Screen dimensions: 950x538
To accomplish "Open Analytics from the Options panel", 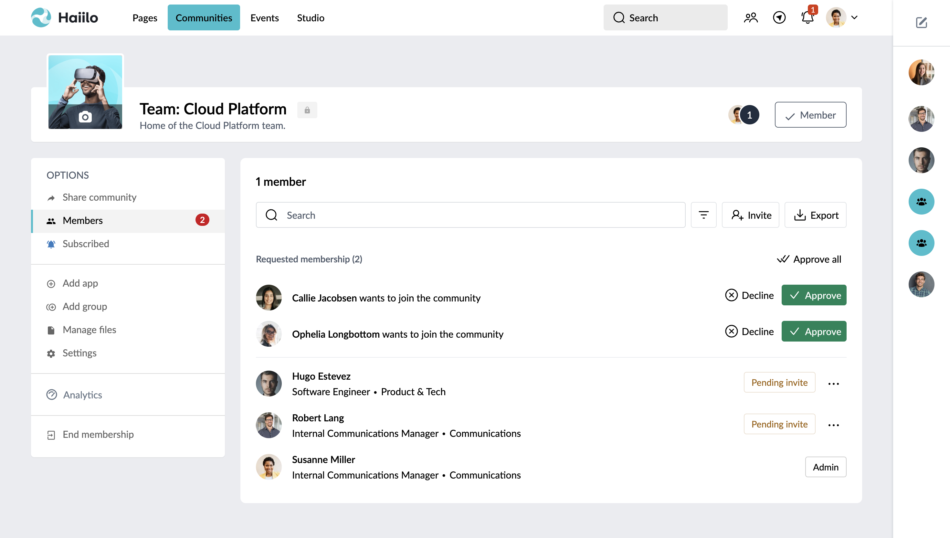I will coord(82,395).
